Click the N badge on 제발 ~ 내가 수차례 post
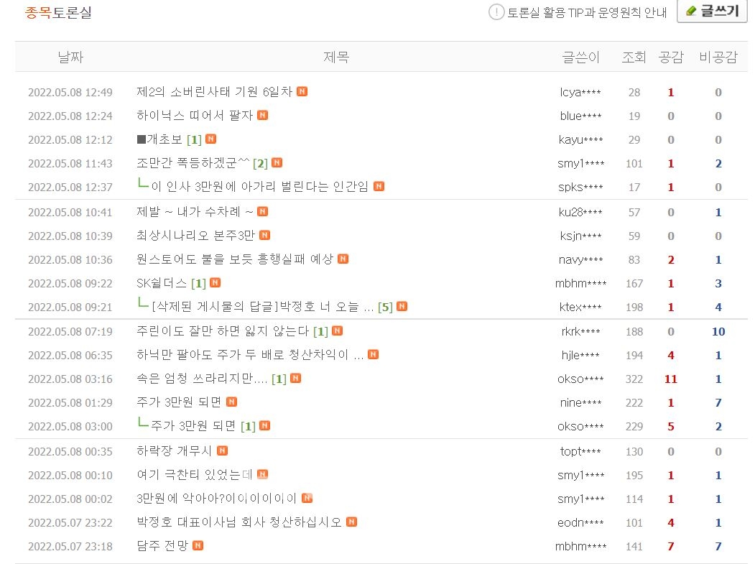The width and height of the screenshot is (755, 564). click(x=261, y=211)
